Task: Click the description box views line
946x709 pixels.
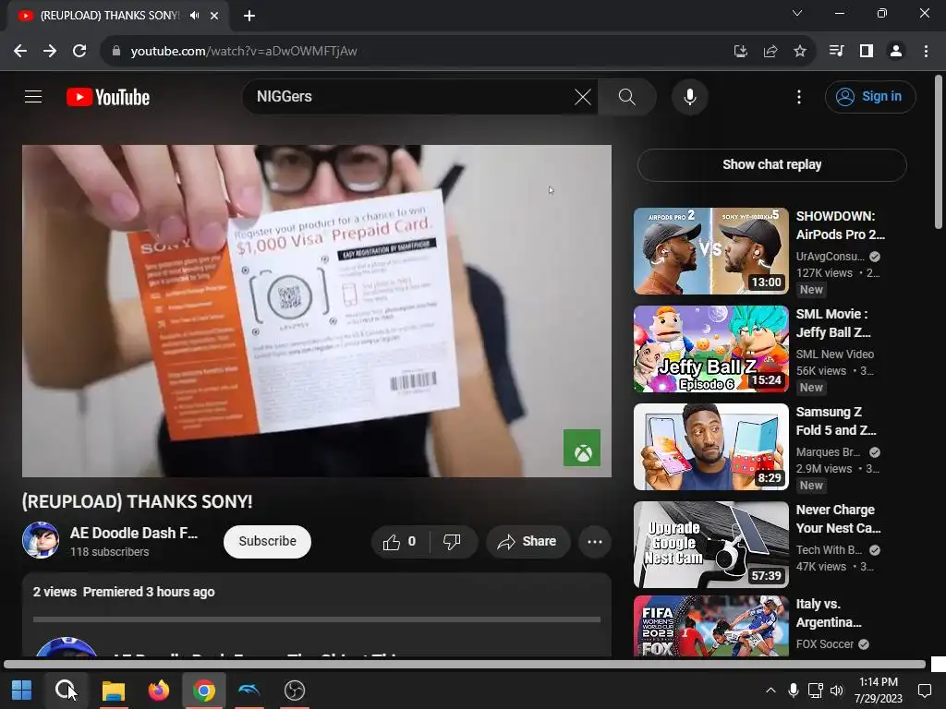Action: [124, 592]
